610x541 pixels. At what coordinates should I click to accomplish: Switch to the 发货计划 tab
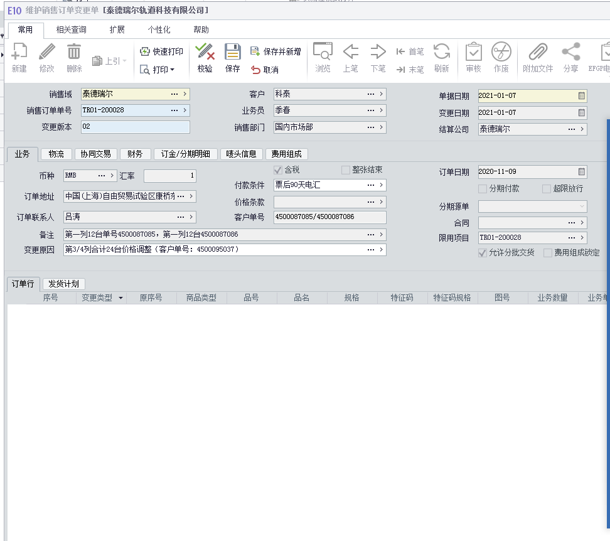point(63,284)
